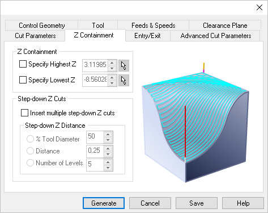Switch to Clearance Plane tab
Screen dimensions: 268x213
coord(225,26)
